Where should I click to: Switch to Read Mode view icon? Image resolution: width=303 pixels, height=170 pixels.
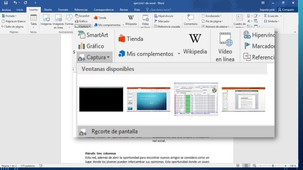(x=238, y=166)
